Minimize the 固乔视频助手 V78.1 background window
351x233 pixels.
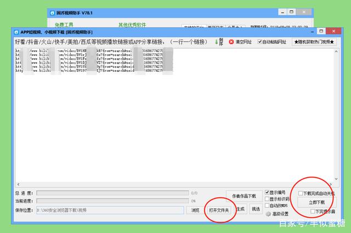pyautogui.click(x=282, y=12)
